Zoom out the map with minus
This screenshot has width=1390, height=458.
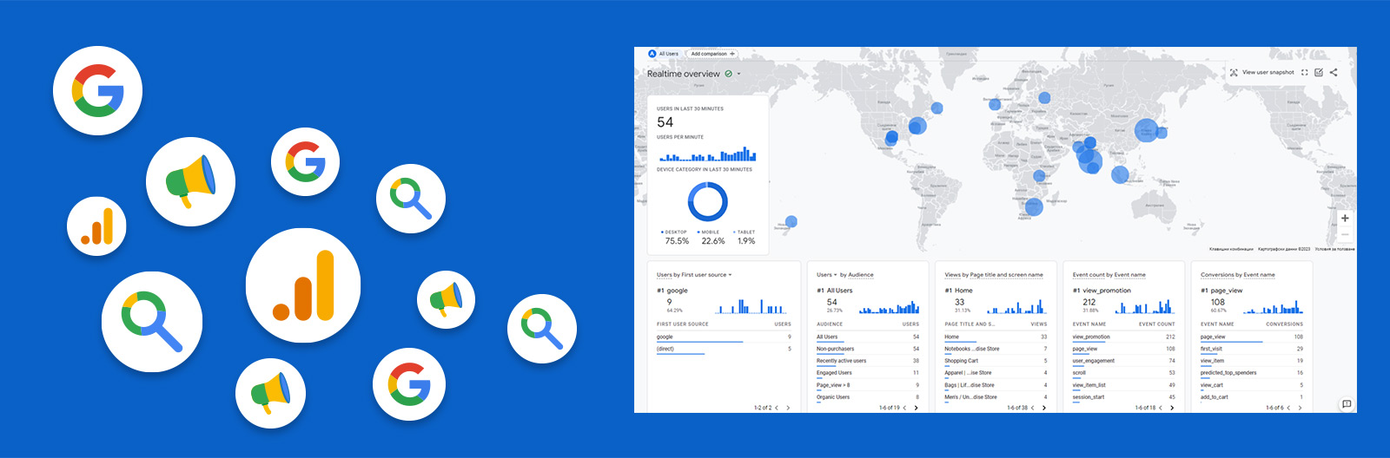(x=1345, y=234)
